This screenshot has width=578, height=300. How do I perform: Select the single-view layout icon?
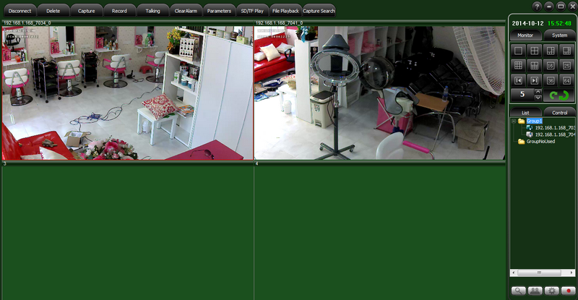point(518,51)
